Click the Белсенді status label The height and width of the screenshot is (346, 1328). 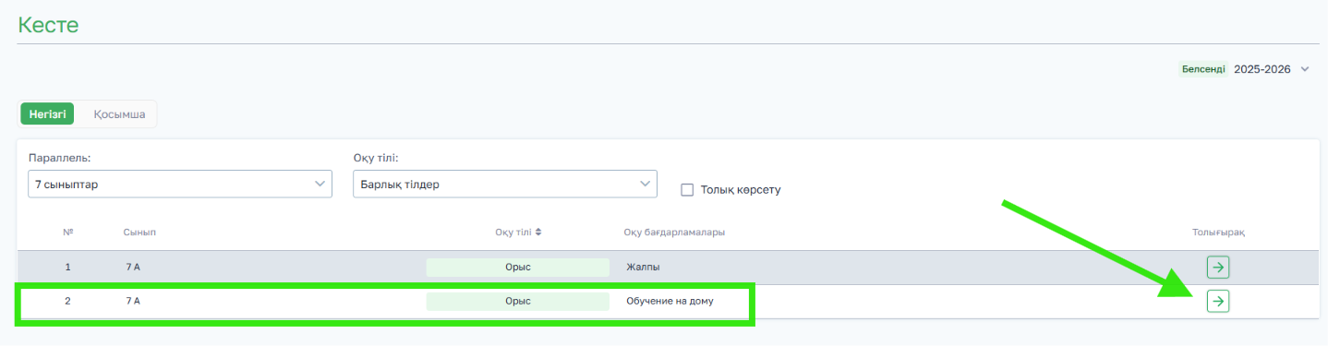pyautogui.click(x=1203, y=69)
